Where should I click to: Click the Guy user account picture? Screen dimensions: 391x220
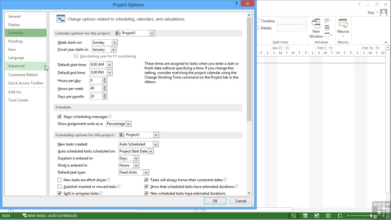[x=384, y=13]
